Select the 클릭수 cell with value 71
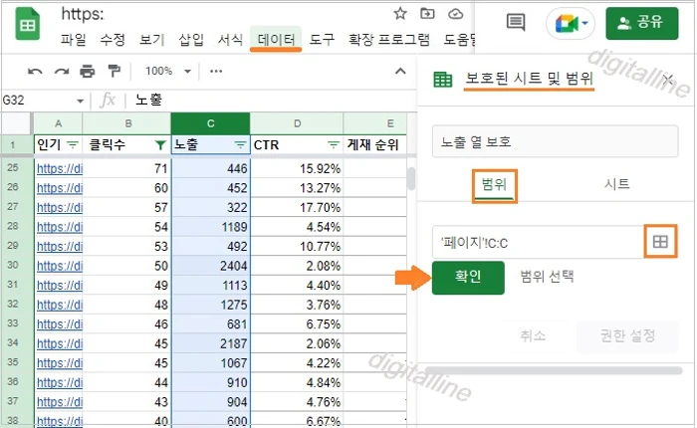The height and width of the screenshot is (428, 697). pyautogui.click(x=126, y=168)
